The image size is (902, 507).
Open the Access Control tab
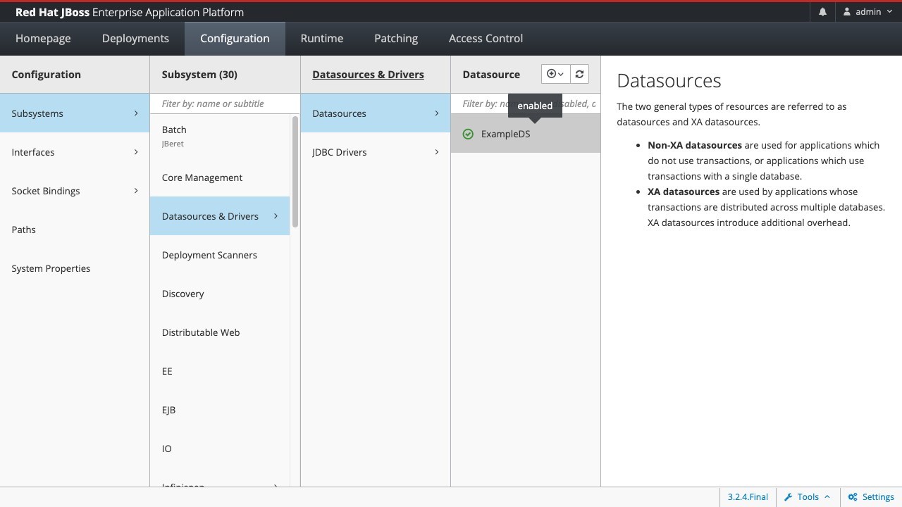click(486, 39)
